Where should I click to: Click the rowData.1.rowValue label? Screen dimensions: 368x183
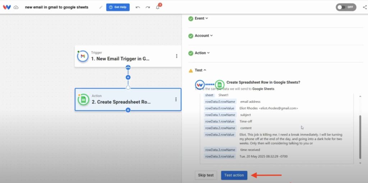pos(220,121)
